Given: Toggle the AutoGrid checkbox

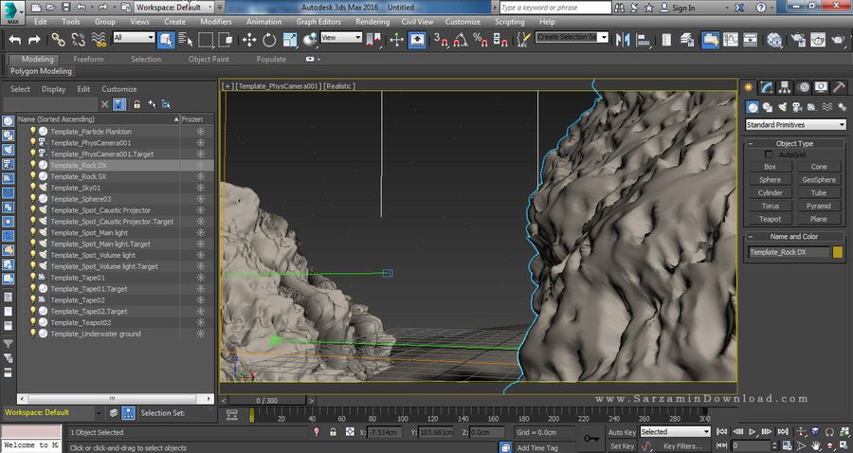Looking at the screenshot, I should pyautogui.click(x=769, y=154).
